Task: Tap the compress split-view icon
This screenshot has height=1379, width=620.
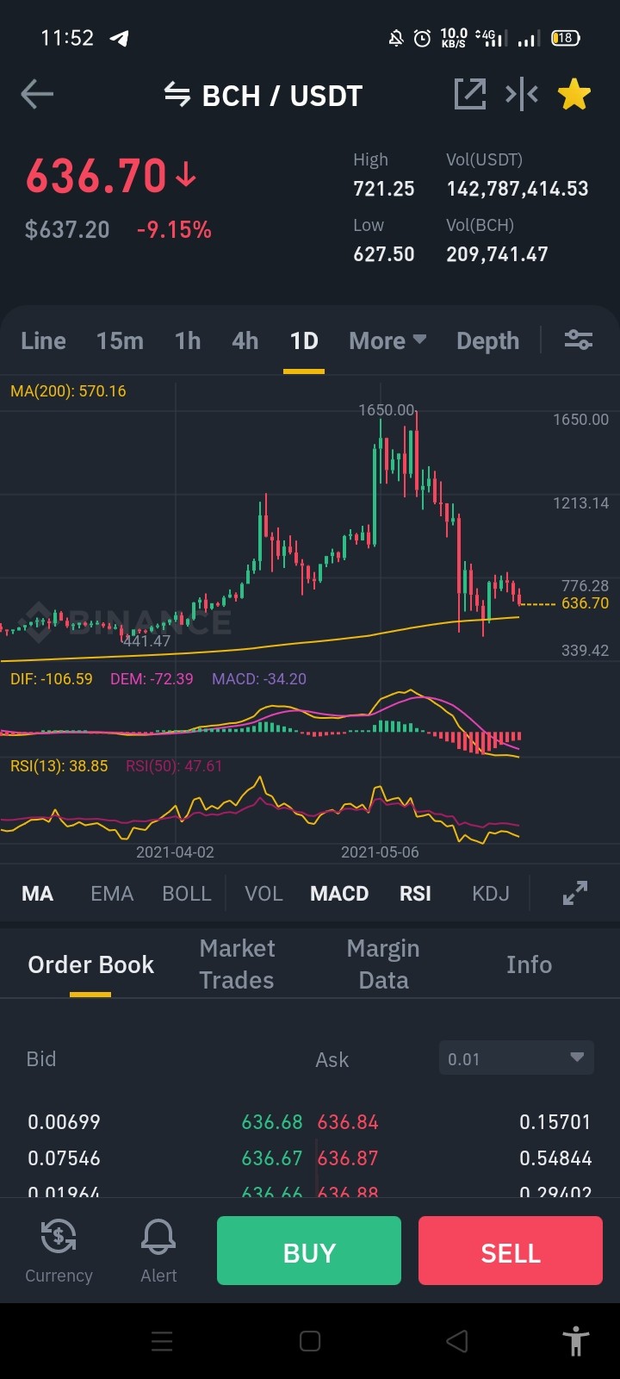Action: coord(522,94)
